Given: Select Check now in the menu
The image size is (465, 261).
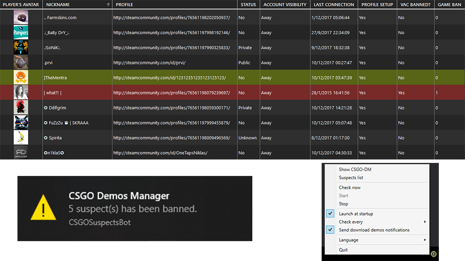Looking at the screenshot, I should tap(350, 188).
